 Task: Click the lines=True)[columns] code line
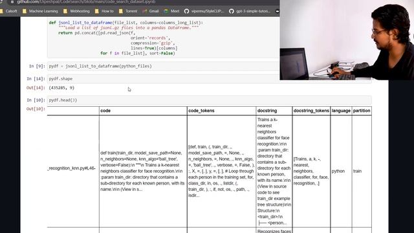tap(154, 48)
